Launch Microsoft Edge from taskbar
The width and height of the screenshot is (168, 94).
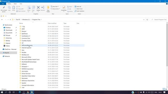tap(20, 92)
